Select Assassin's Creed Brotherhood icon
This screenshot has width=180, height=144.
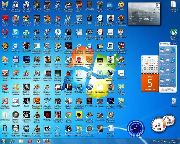(110, 20)
